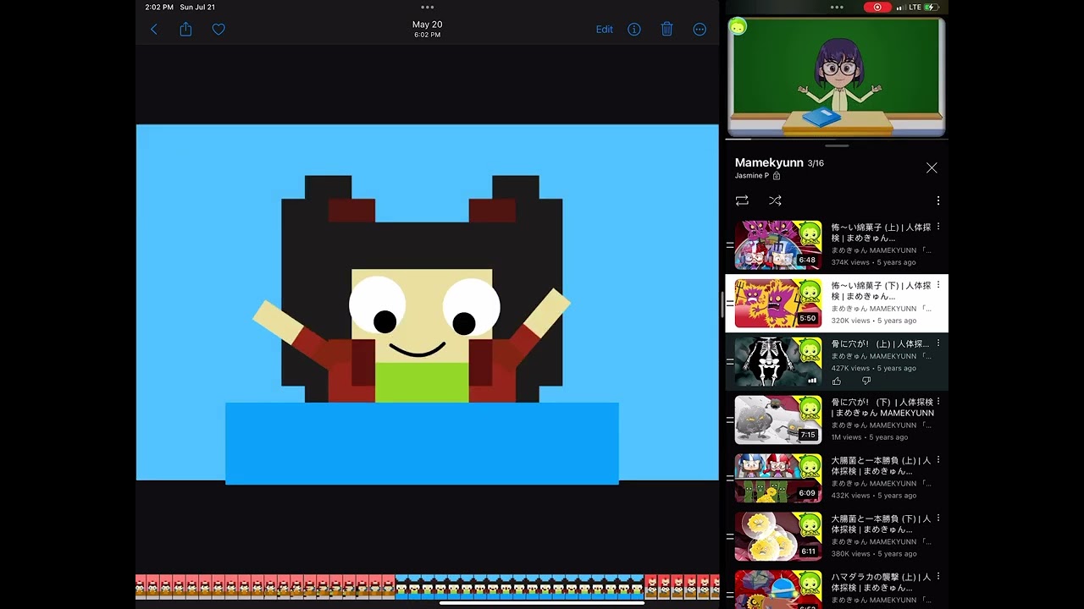Viewport: 1084px width, 609px height.
Task: Close the Mamekyunn playlist panel
Action: [932, 168]
